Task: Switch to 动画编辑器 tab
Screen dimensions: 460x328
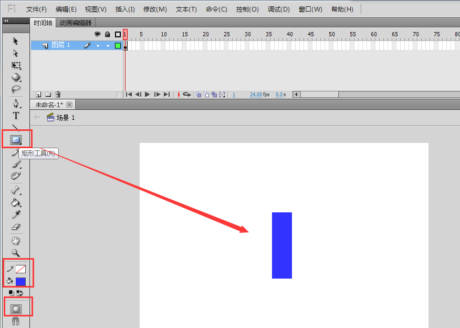Action: (x=76, y=23)
